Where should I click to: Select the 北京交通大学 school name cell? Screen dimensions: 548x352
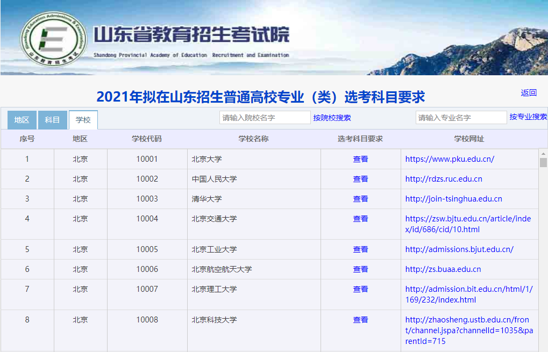[x=254, y=224]
